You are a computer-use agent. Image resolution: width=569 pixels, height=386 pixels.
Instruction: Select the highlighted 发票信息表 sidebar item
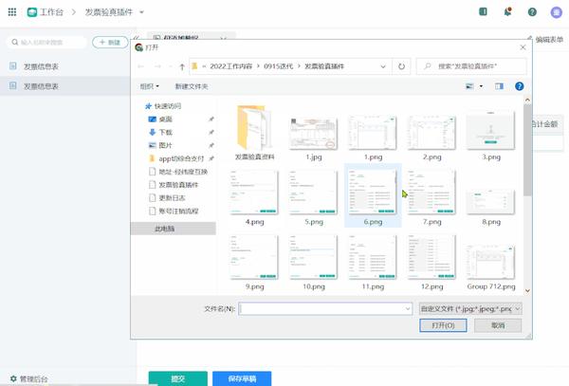click(65, 86)
